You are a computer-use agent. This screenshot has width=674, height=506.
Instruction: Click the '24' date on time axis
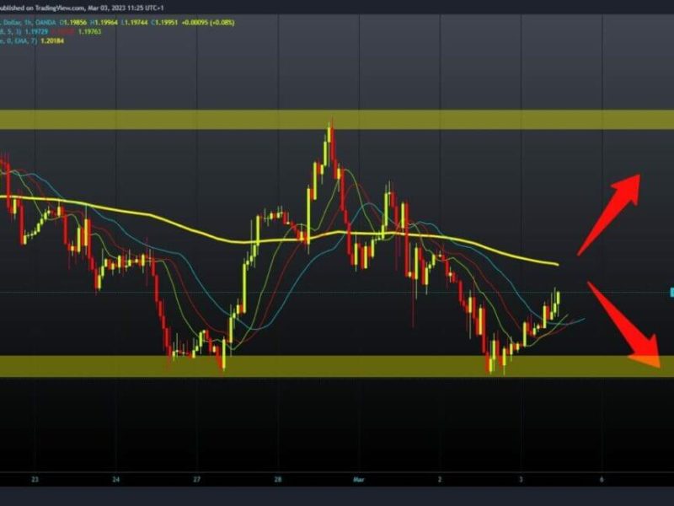pyautogui.click(x=115, y=479)
